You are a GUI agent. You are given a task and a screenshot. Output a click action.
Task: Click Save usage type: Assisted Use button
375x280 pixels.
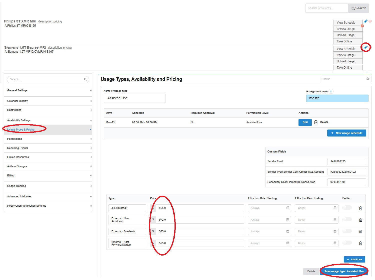pos(344,272)
